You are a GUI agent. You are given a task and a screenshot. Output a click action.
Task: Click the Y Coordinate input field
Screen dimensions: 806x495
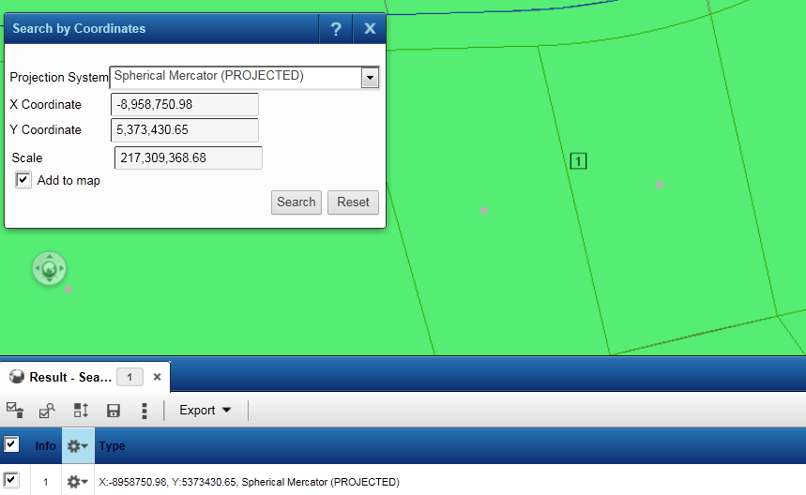coord(185,130)
